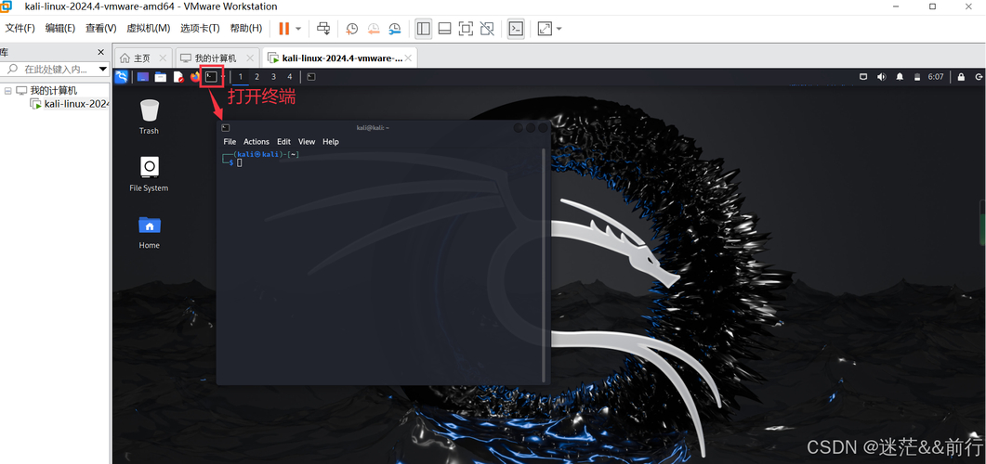Switch to workspace 4 in Kali panel
This screenshot has width=986, height=464.
tap(289, 77)
